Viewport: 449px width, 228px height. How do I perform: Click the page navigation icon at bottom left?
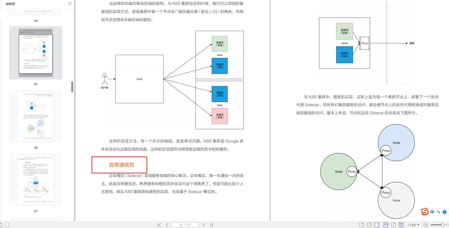click(x=7, y=225)
